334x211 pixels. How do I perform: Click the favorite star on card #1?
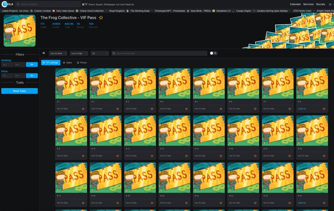pos(83,109)
